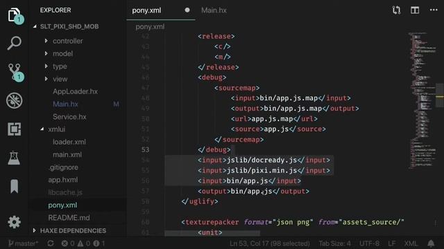Change Tab Size: 4 indentation setting
This screenshot has width=444, height=249.
(x=334, y=243)
